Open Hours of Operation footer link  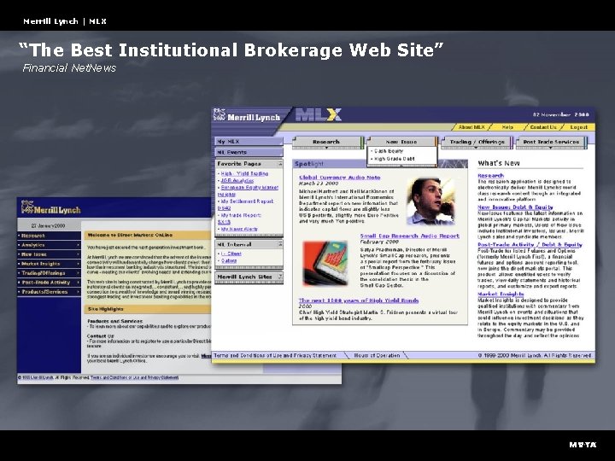377,355
